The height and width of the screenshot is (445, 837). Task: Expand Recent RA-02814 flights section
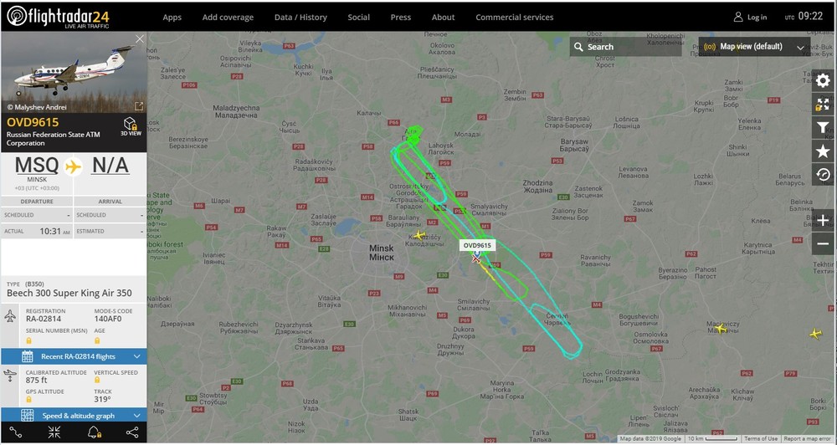pyautogui.click(x=74, y=355)
